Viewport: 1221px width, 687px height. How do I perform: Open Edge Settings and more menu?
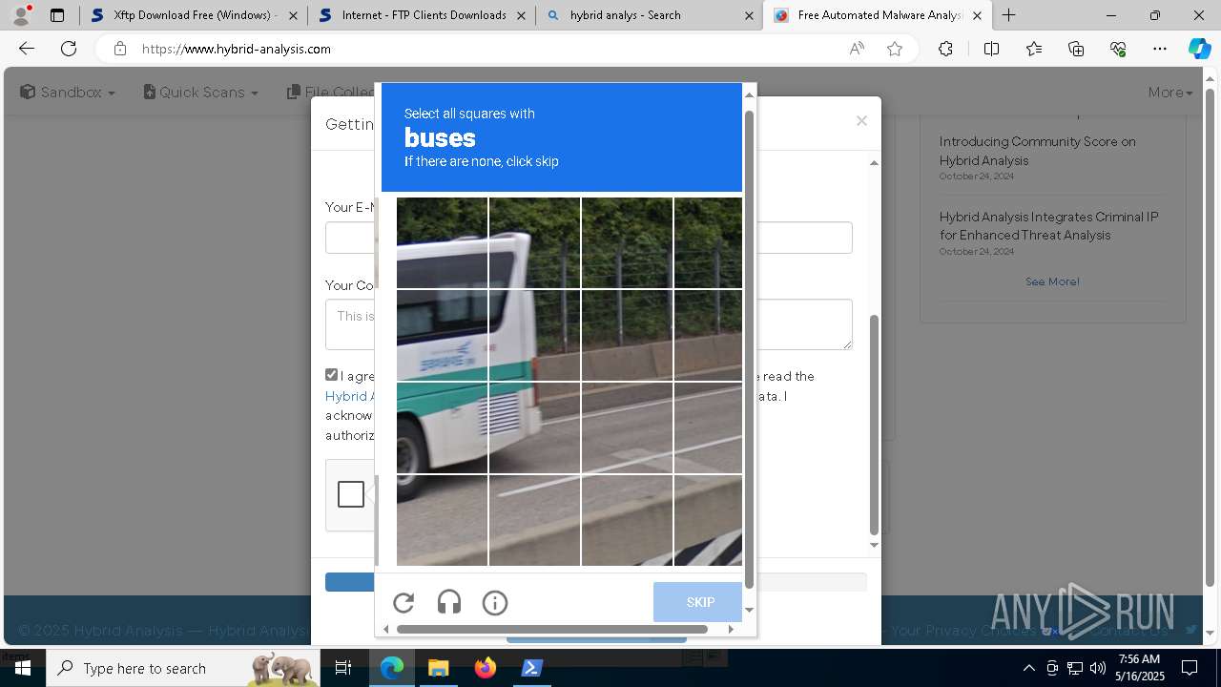point(1160,49)
